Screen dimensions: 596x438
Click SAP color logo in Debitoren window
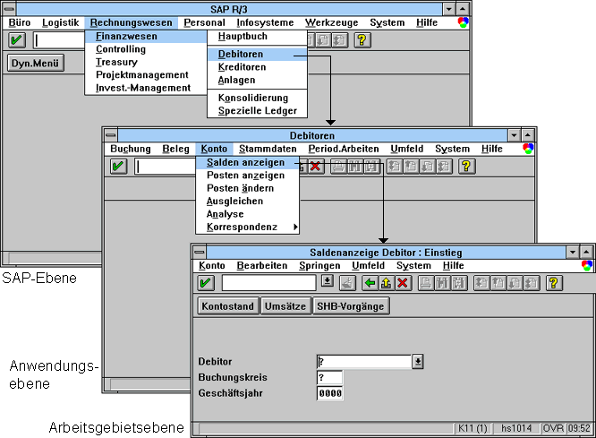(528, 149)
